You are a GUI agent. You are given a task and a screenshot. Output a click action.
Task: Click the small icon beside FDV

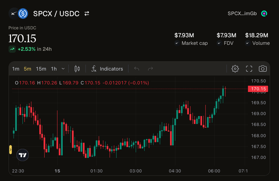pyautogui.click(x=220, y=43)
